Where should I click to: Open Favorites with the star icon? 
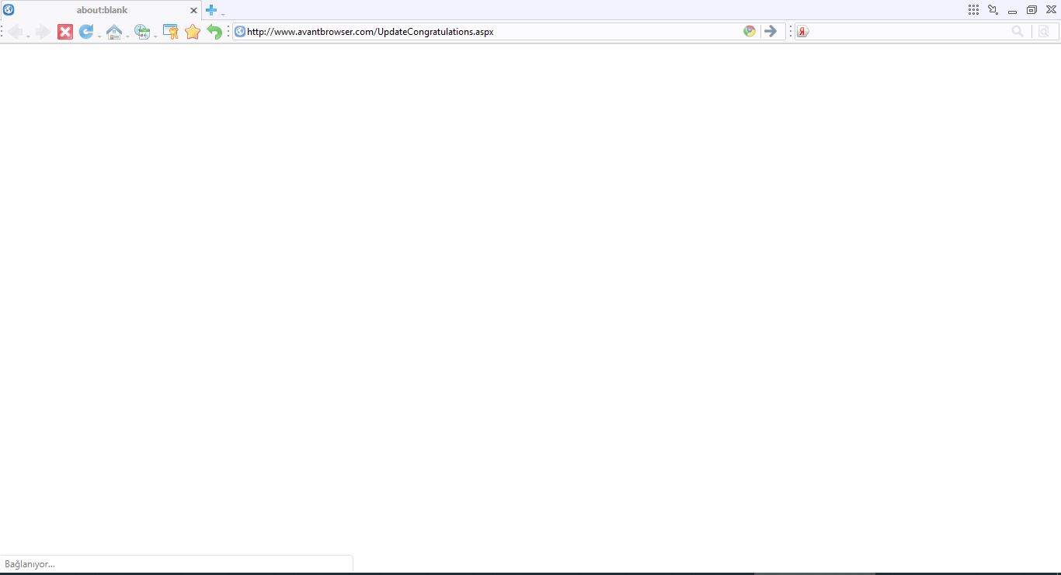click(193, 32)
